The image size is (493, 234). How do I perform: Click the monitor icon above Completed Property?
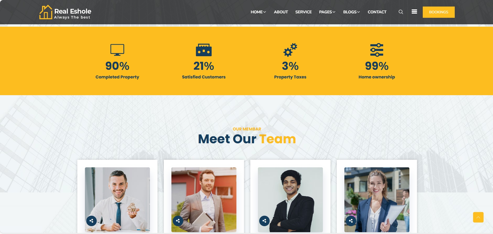(117, 50)
